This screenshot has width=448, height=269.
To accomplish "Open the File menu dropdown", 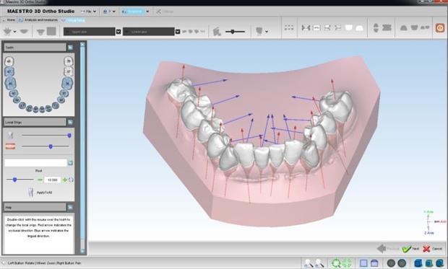I will coord(88,12).
